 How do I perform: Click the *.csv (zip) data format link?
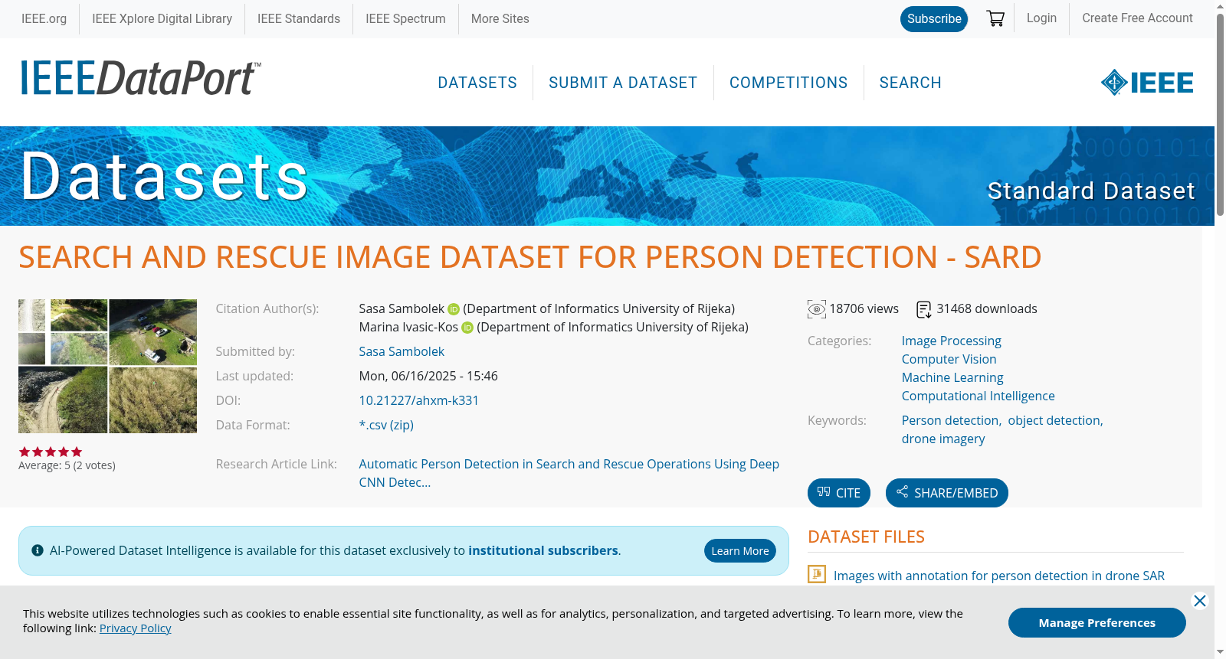(386, 425)
